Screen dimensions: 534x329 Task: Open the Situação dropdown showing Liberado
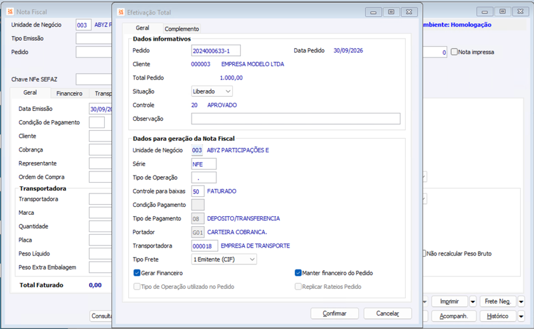click(212, 91)
